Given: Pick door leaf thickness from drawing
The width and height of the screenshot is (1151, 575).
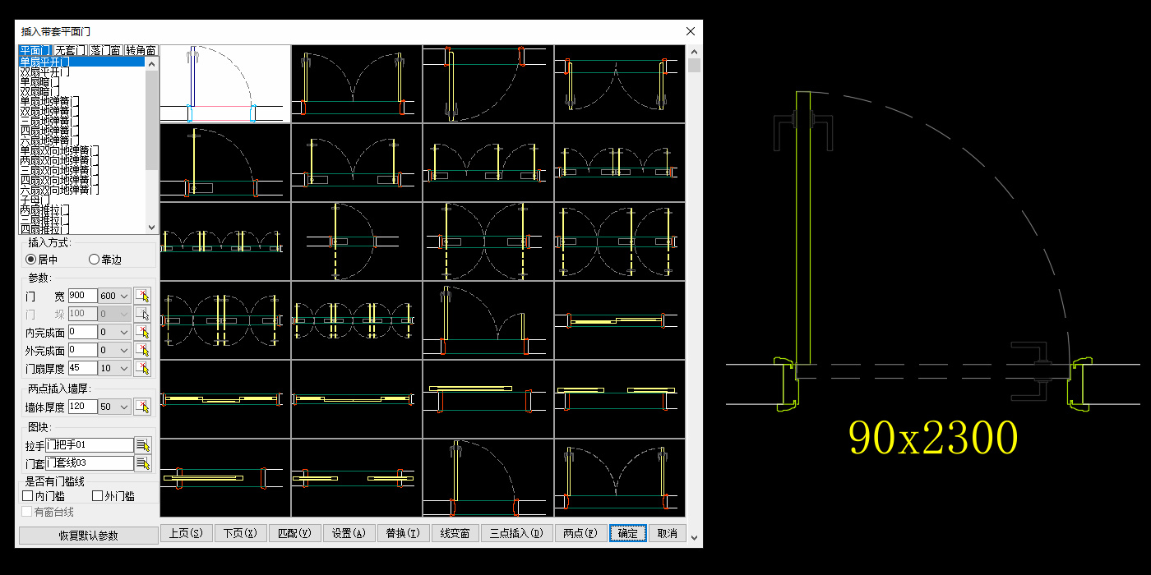Looking at the screenshot, I should [x=143, y=368].
